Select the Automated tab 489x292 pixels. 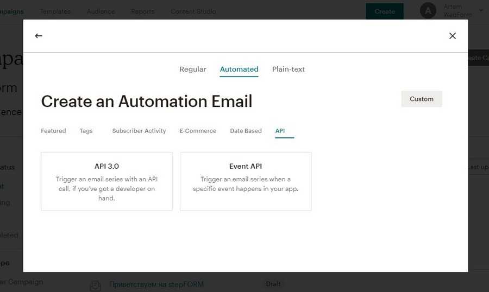(239, 69)
